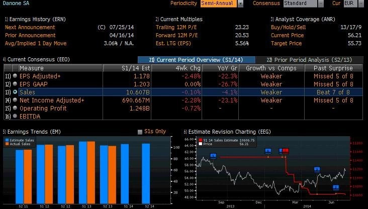
Task: Click Prior Announcement date 04/16/14
Action: point(122,35)
